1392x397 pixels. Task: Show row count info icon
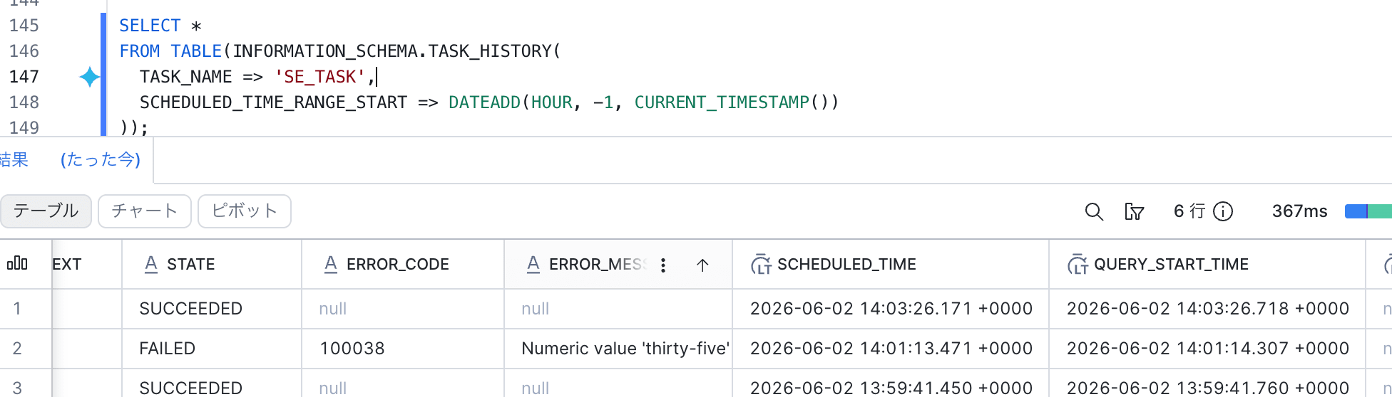(1223, 211)
